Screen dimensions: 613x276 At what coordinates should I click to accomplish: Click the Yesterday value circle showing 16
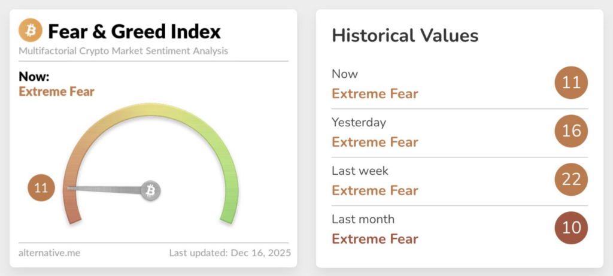571,131
